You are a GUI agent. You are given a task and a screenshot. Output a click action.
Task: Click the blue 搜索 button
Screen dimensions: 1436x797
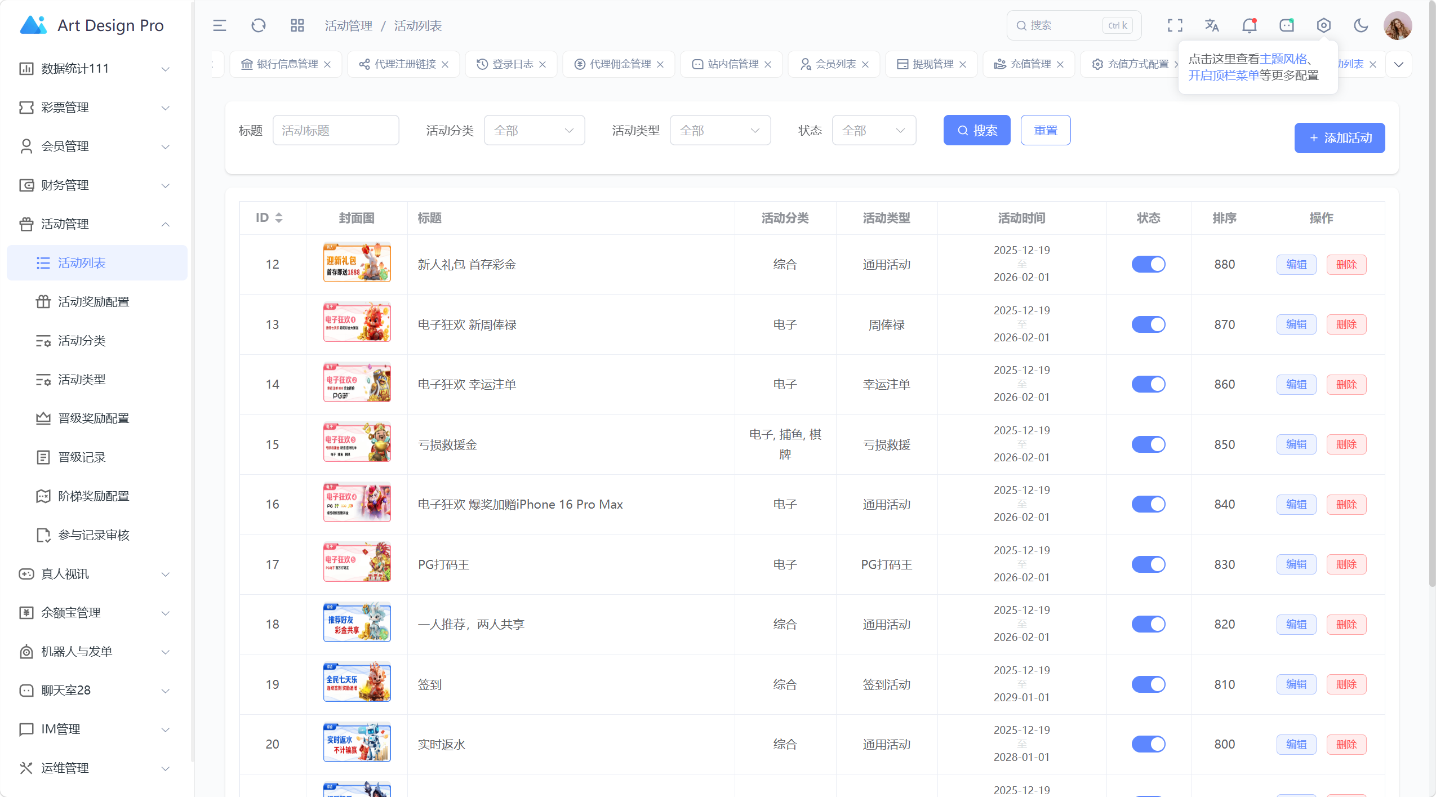[x=977, y=130]
